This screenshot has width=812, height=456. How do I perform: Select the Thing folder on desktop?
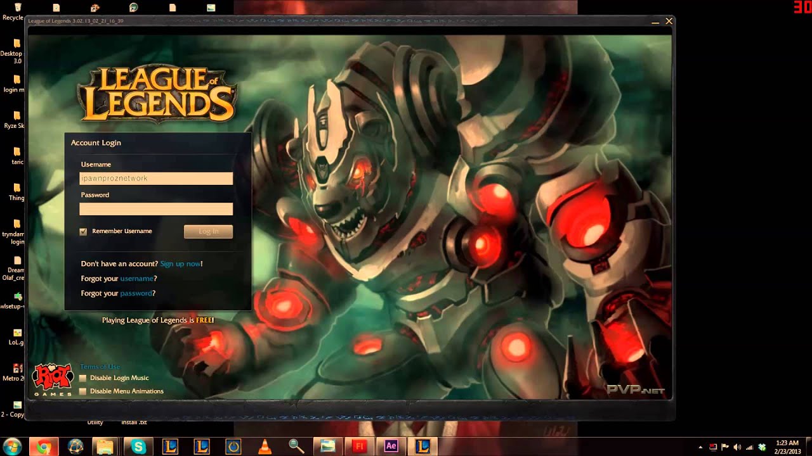click(x=15, y=192)
